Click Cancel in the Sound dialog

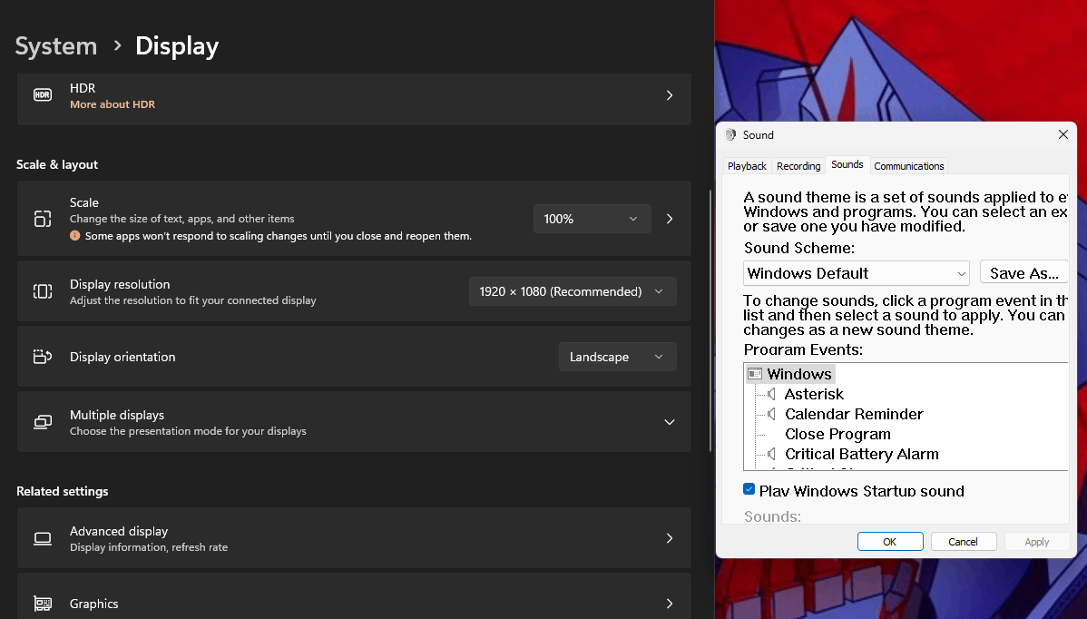[x=964, y=541]
